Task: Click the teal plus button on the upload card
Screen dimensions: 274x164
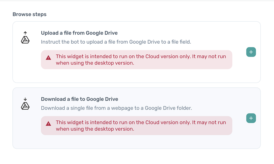Action: click(251, 52)
